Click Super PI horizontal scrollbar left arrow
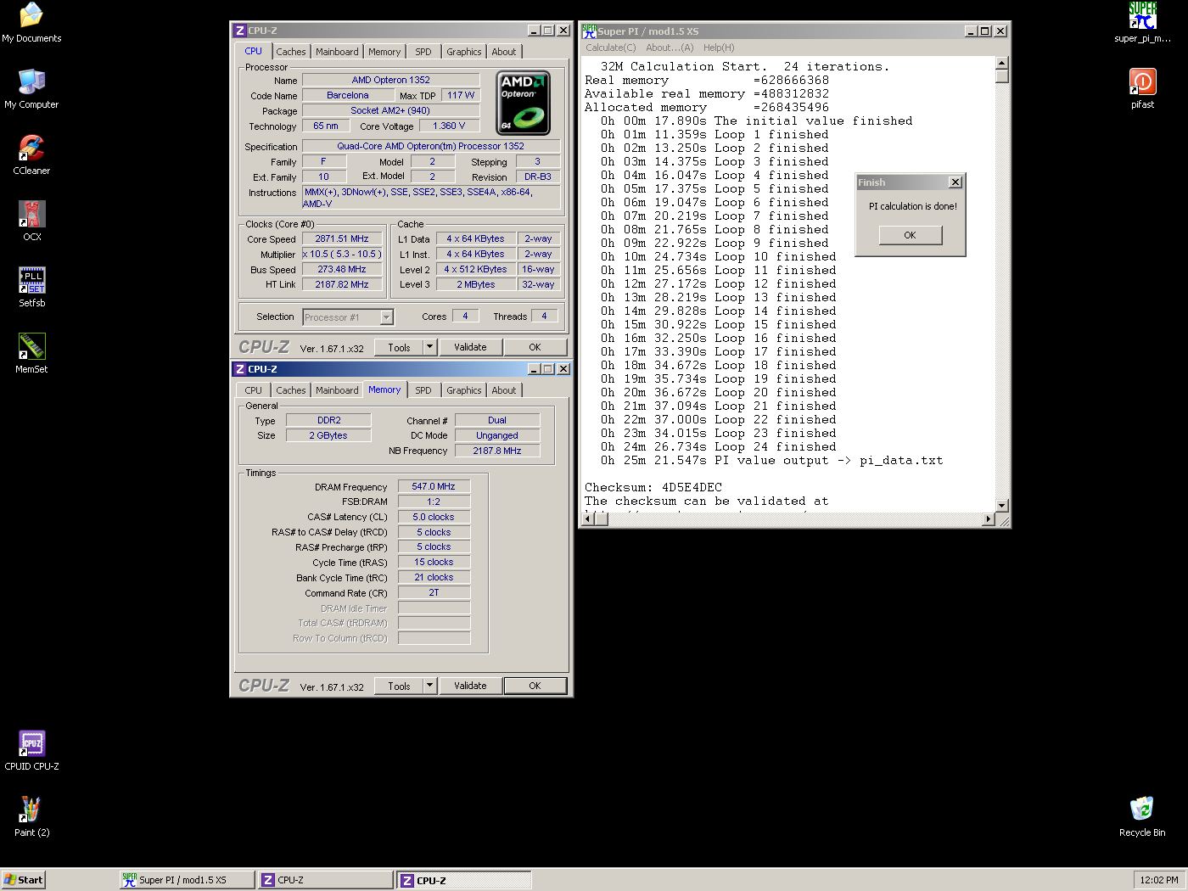This screenshot has width=1188, height=891. tap(588, 519)
